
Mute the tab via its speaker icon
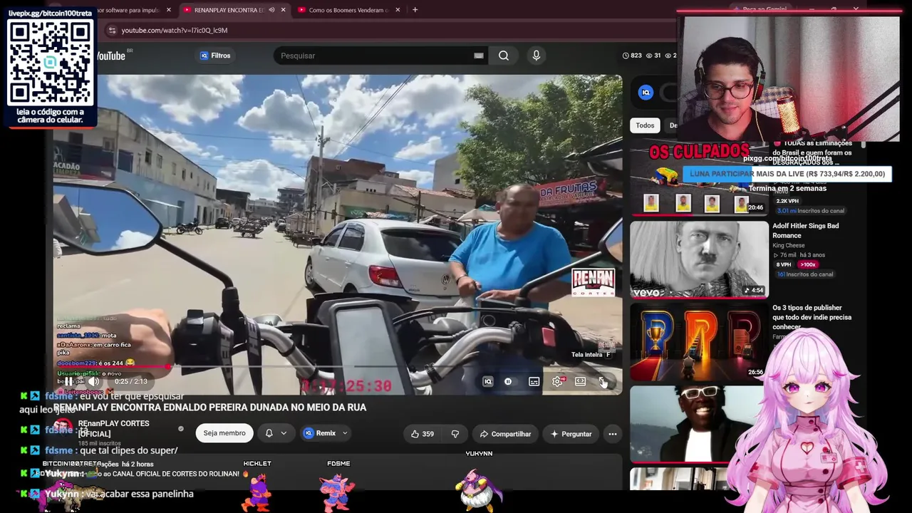click(271, 10)
